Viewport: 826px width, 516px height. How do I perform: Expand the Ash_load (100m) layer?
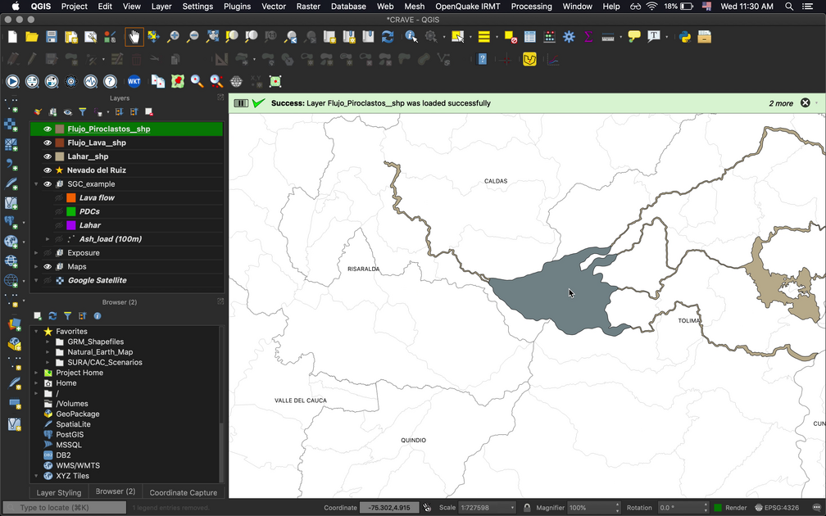coord(48,239)
